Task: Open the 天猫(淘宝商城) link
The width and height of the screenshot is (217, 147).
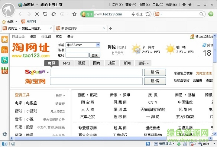Action: (153, 110)
